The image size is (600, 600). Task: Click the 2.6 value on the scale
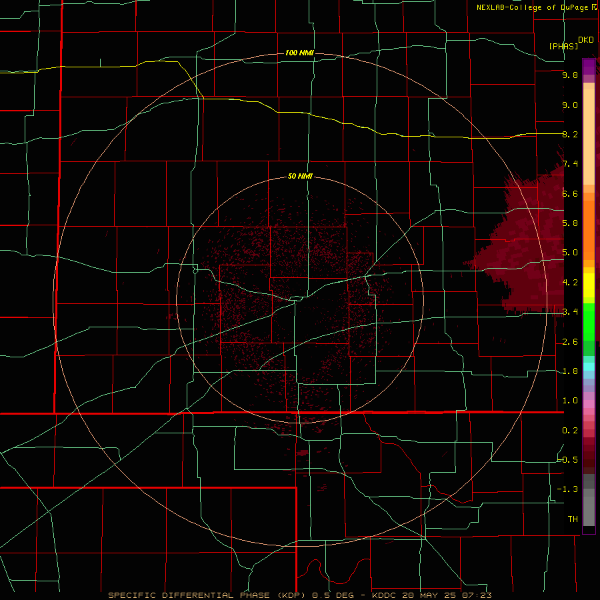570,342
